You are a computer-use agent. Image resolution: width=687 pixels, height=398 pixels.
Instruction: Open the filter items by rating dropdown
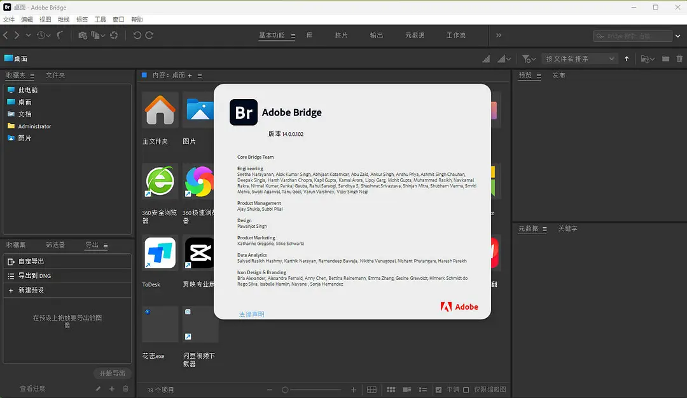(x=529, y=59)
